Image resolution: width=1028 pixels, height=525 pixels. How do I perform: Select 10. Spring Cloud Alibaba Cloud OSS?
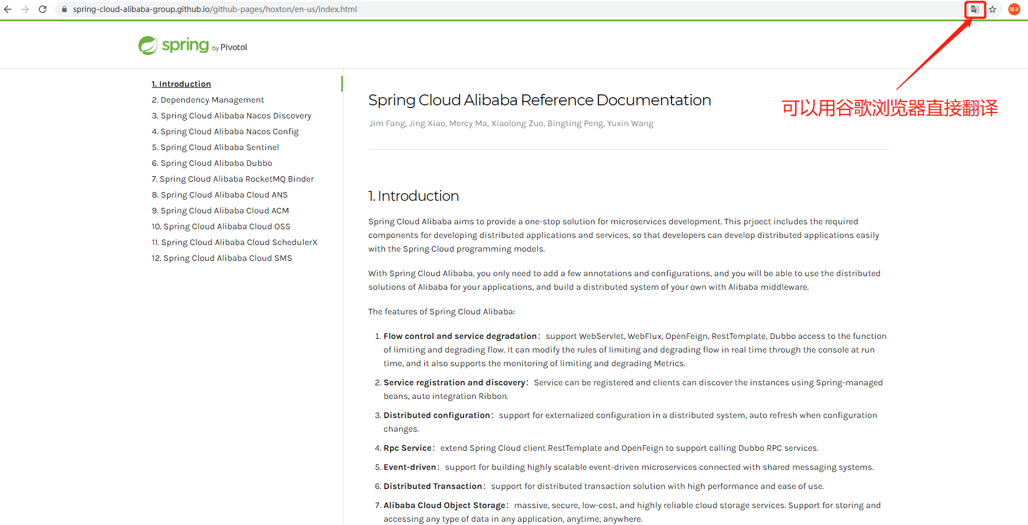click(x=221, y=226)
